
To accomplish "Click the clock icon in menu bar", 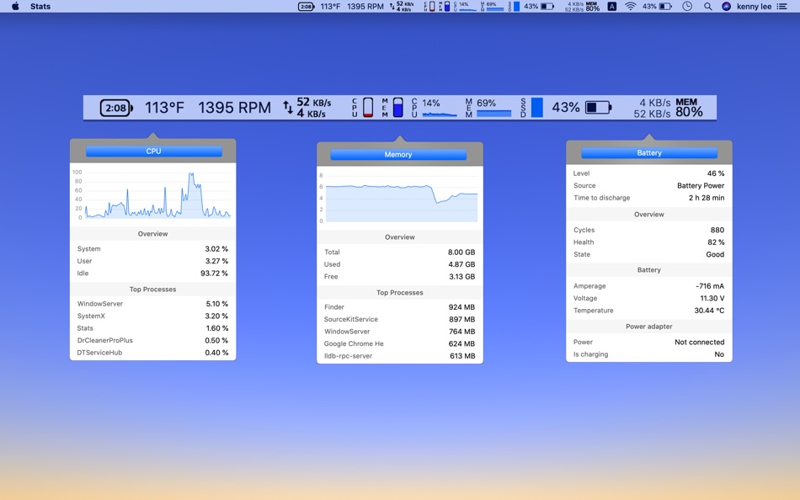I will tap(687, 6).
